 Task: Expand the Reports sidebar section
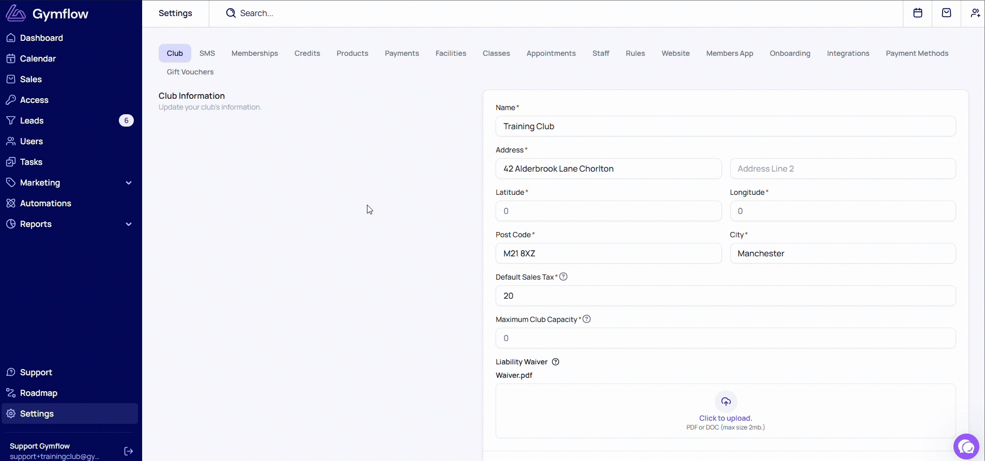point(129,224)
